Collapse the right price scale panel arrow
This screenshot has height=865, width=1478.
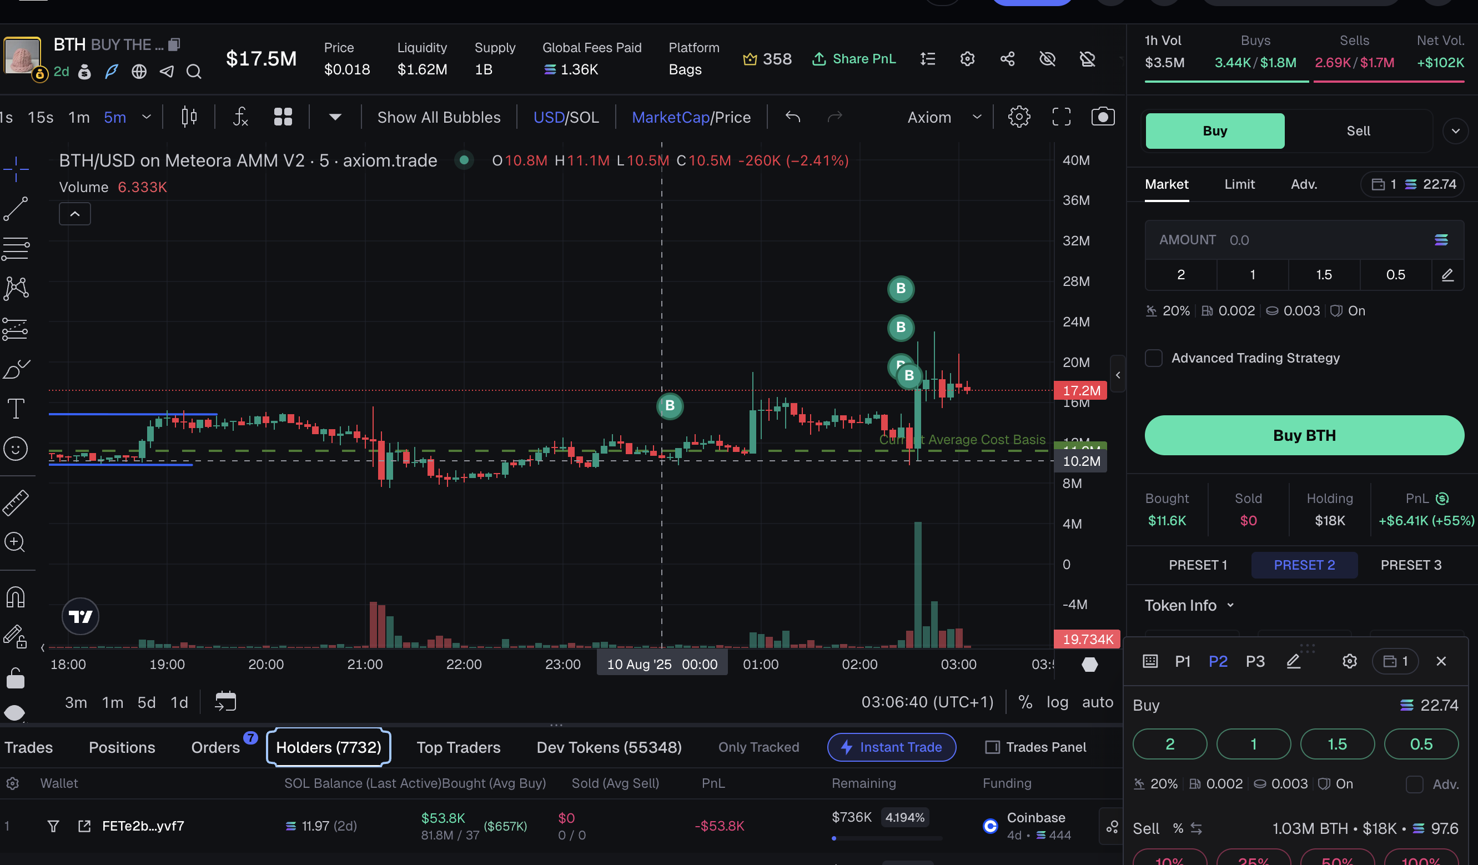(x=1118, y=375)
